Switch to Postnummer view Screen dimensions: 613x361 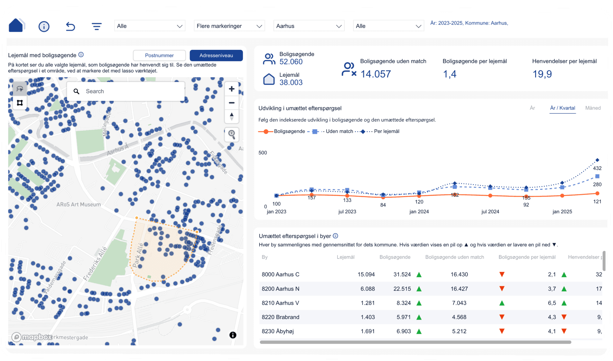(159, 55)
